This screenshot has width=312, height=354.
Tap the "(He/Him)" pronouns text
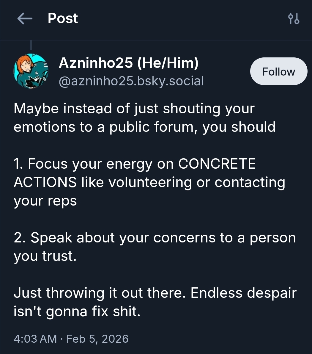tap(168, 63)
